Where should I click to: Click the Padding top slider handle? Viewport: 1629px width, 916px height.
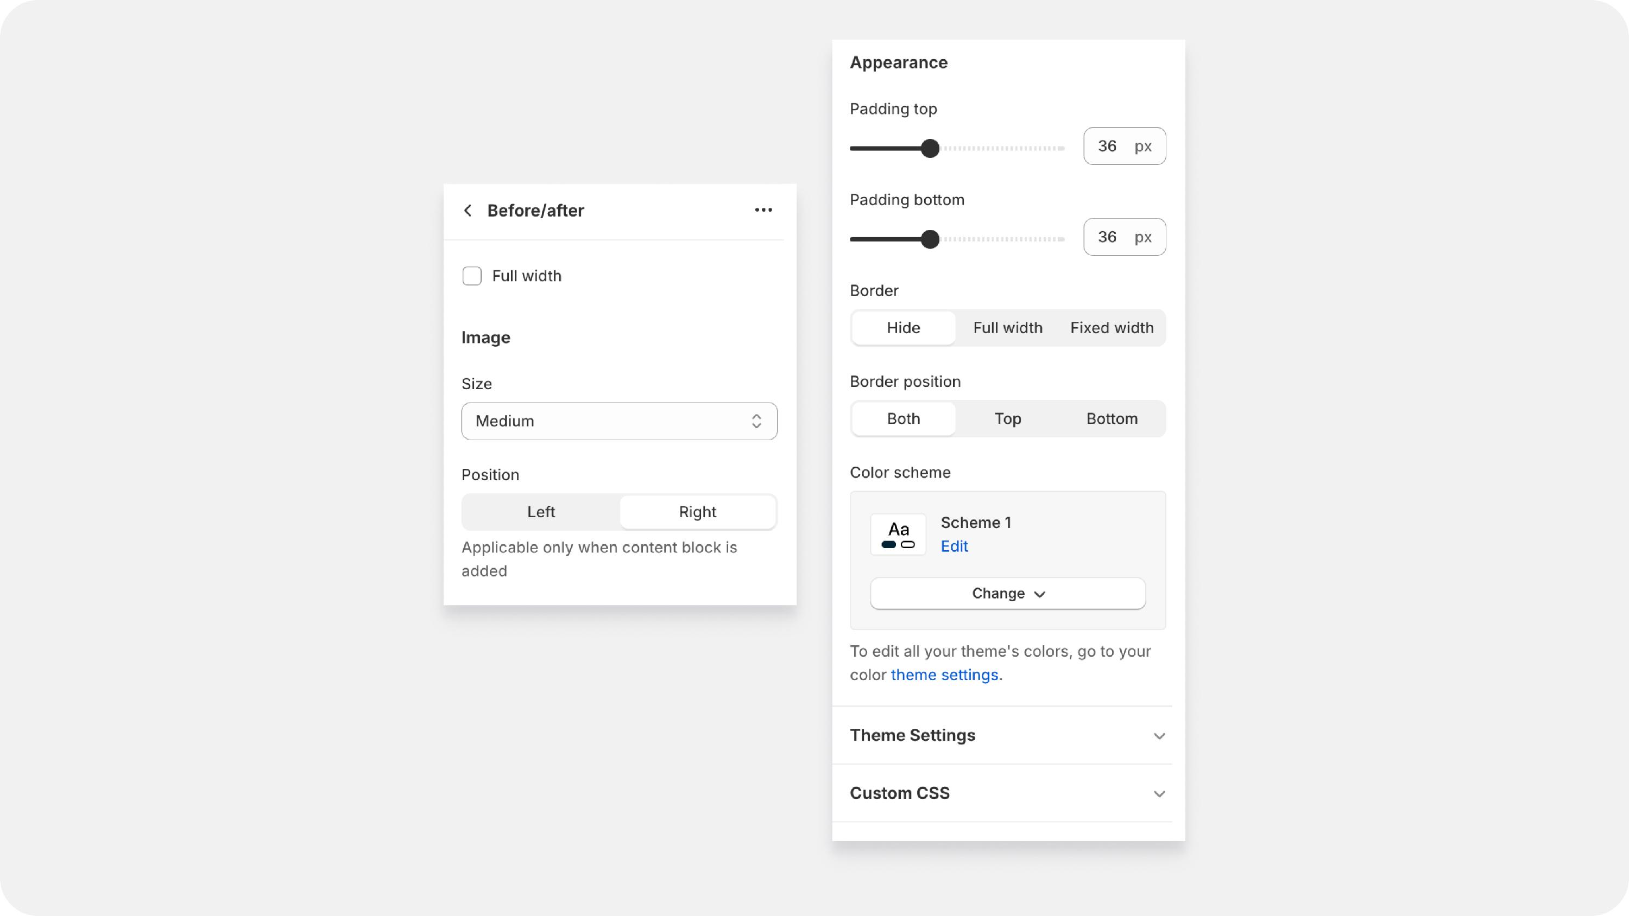930,149
